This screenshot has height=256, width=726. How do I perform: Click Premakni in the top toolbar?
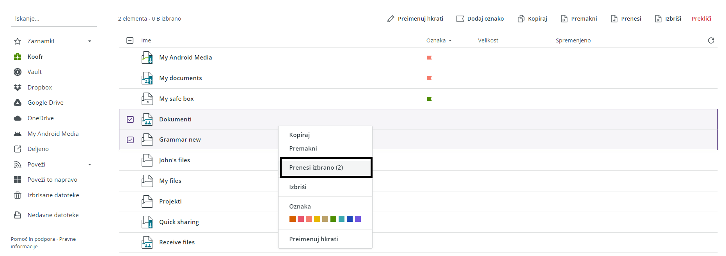tap(579, 19)
